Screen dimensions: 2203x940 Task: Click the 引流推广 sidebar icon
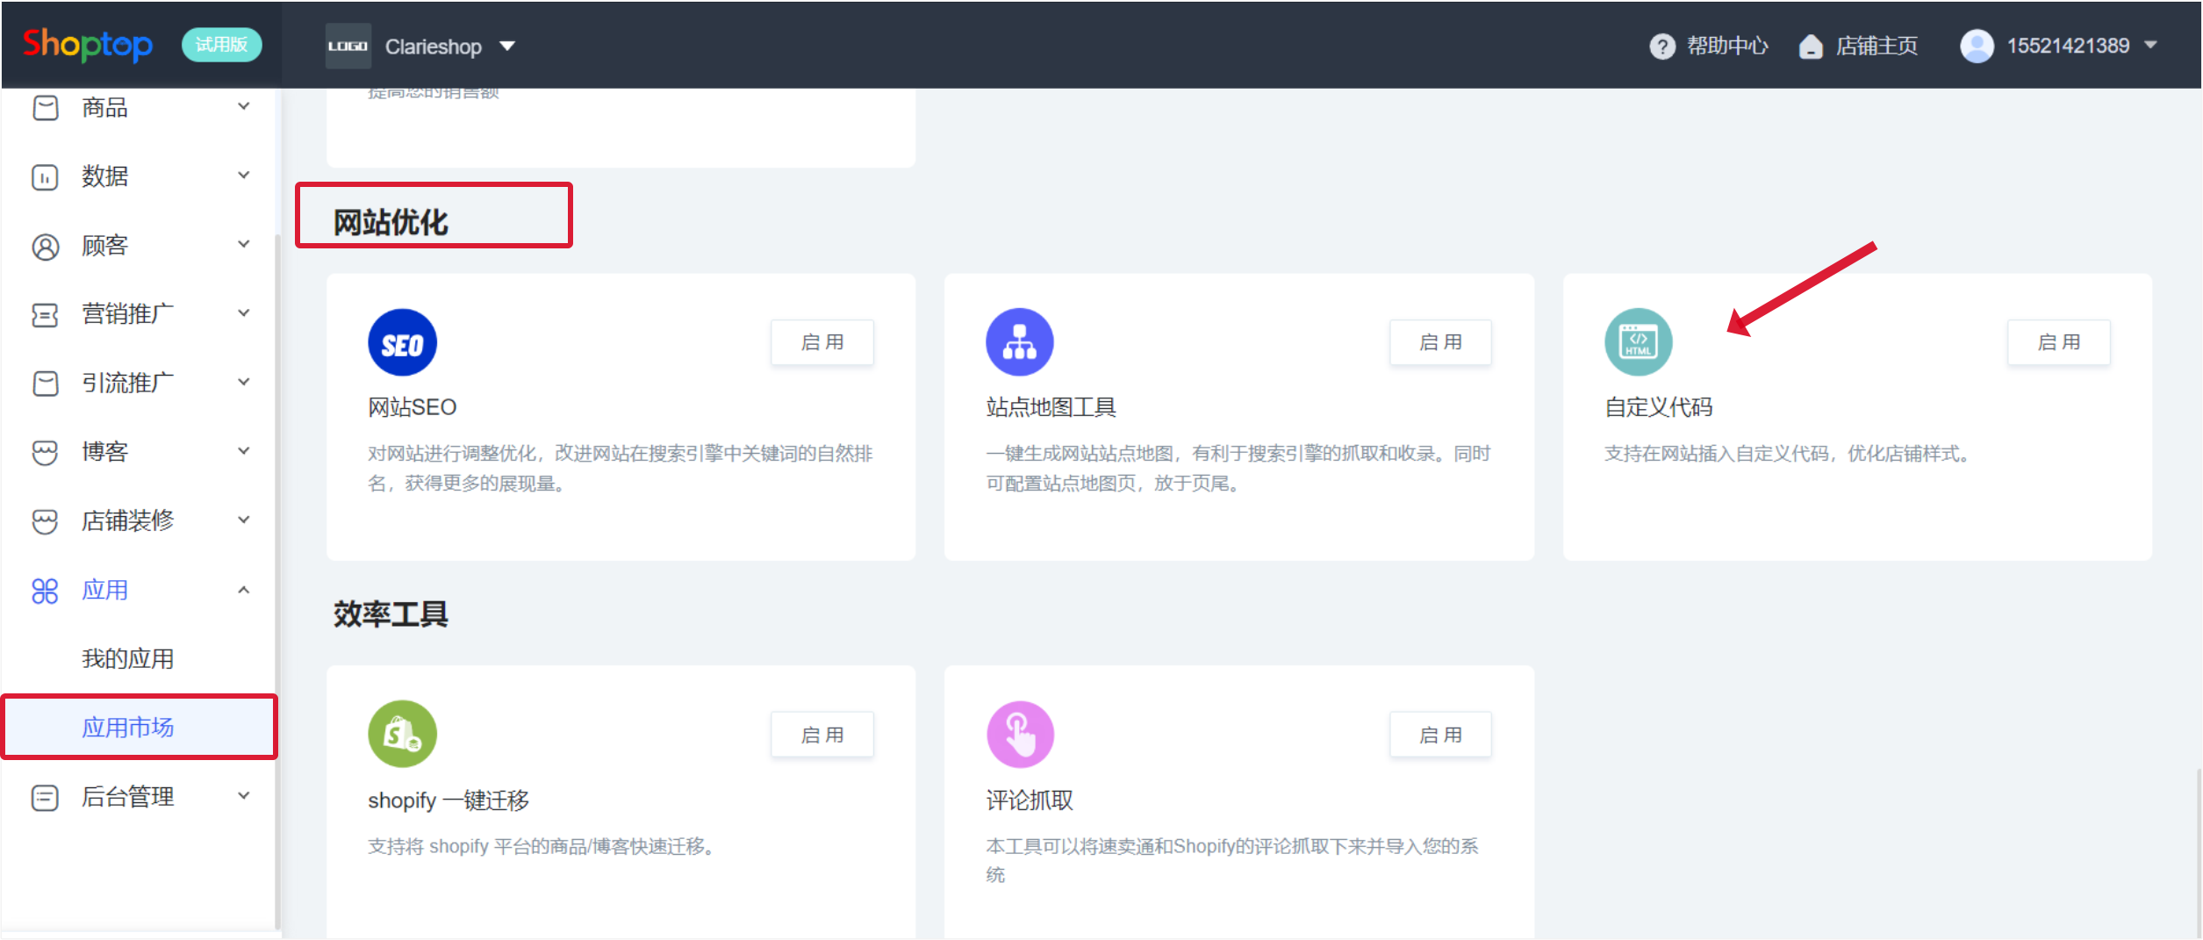45,384
